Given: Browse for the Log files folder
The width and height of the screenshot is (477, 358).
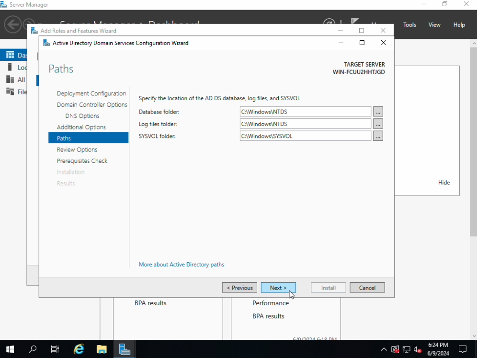Looking at the screenshot, I should (378, 124).
